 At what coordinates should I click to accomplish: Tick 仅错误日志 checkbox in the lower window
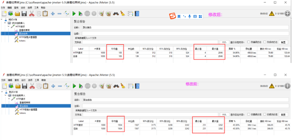click(x=249, y=114)
